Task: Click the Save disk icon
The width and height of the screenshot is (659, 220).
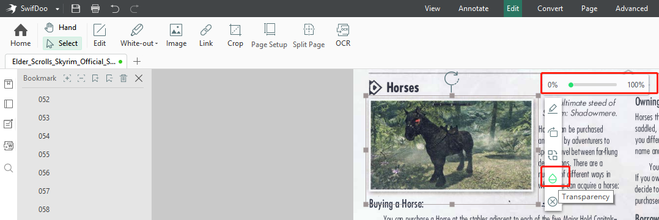Action: coord(76,9)
